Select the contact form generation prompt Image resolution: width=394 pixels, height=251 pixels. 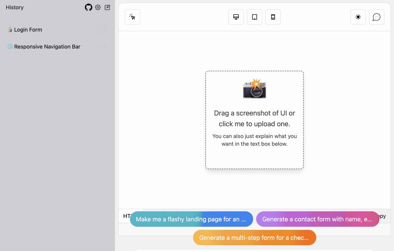pyautogui.click(x=318, y=219)
